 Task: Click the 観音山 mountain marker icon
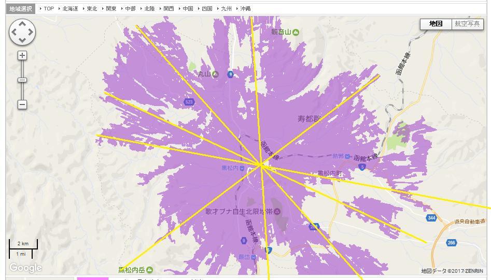click(x=296, y=32)
